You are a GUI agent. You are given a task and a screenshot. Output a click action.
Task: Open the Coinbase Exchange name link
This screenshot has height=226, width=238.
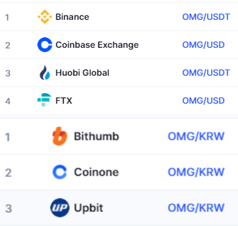coord(97,45)
